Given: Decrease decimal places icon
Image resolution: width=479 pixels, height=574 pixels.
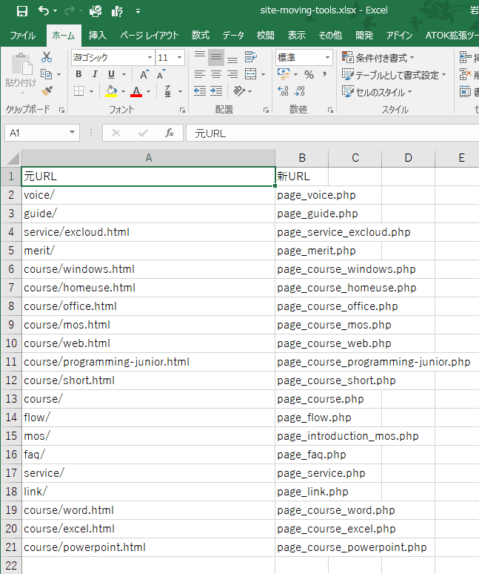Looking at the screenshot, I should tap(299, 90).
